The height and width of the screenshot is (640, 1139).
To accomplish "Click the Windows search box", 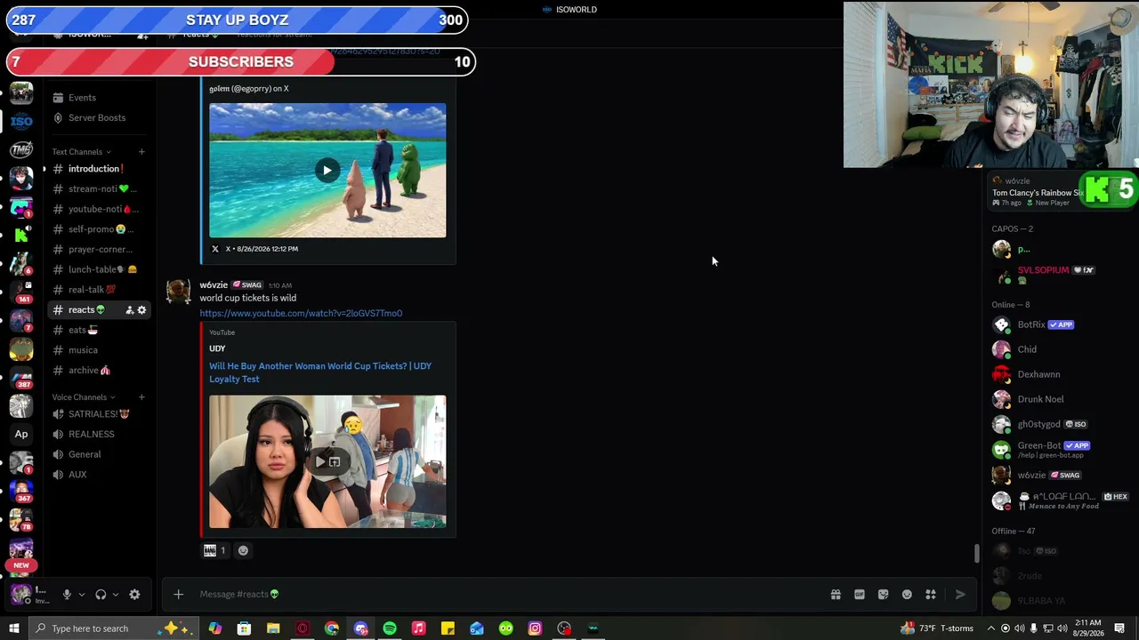I will click(x=117, y=628).
